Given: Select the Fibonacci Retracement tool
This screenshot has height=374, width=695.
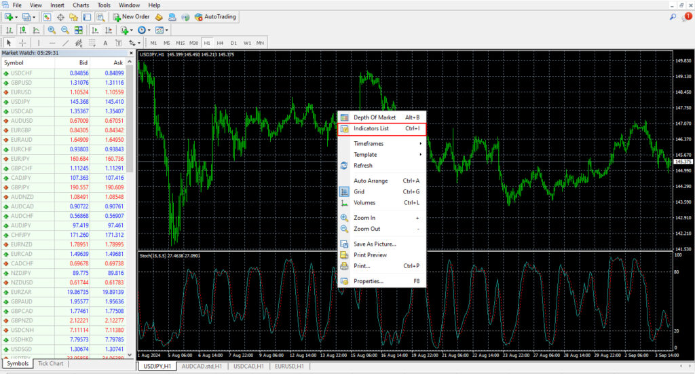Looking at the screenshot, I should 92,43.
